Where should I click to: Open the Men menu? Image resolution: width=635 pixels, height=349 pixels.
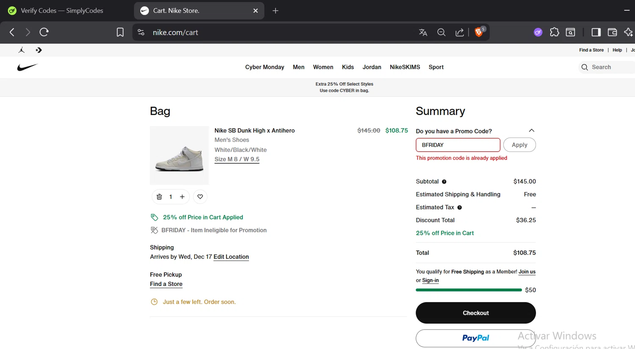point(298,67)
